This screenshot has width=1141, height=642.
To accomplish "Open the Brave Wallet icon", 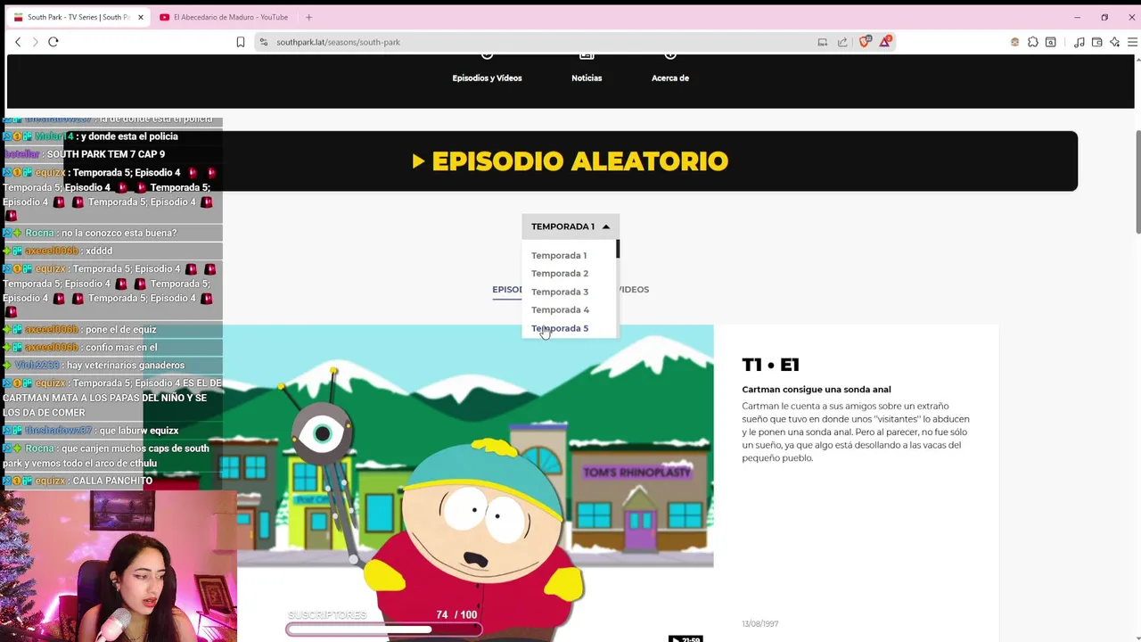I will (x=1097, y=42).
